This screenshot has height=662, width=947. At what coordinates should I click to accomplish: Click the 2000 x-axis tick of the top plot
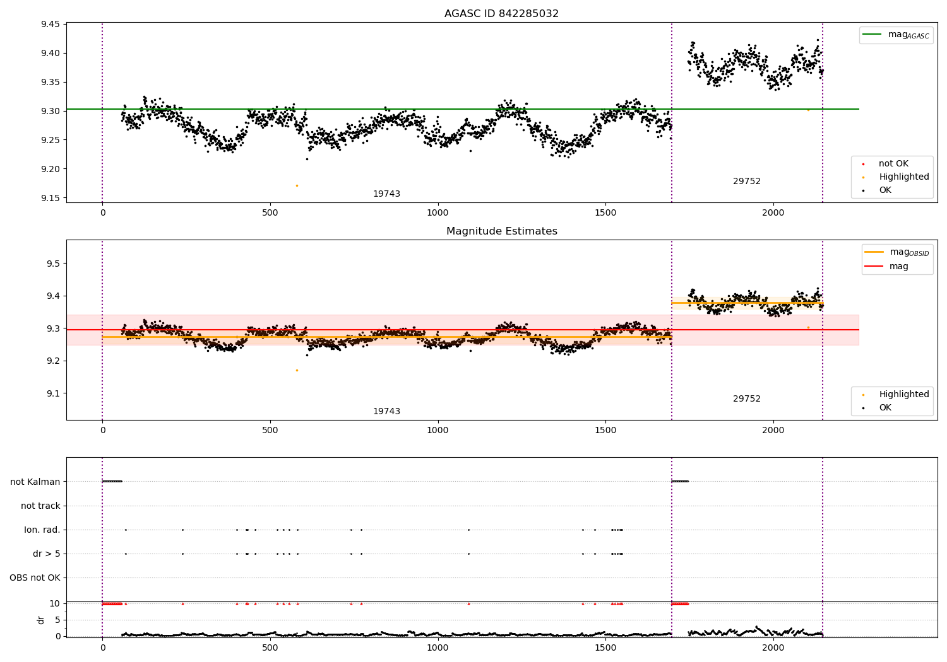coord(773,213)
